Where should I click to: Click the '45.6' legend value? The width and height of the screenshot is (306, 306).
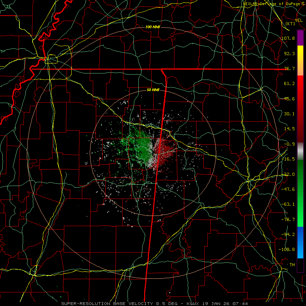tap(289, 99)
